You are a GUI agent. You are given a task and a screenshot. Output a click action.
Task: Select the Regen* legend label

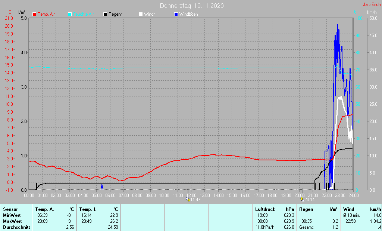115,14
